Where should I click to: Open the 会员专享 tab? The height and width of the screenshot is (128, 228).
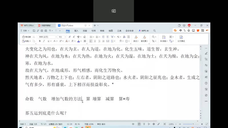point(130,31)
